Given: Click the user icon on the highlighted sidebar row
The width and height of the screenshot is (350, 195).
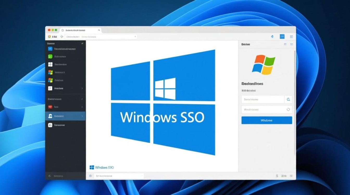Looking at the screenshot, I should tap(50, 116).
